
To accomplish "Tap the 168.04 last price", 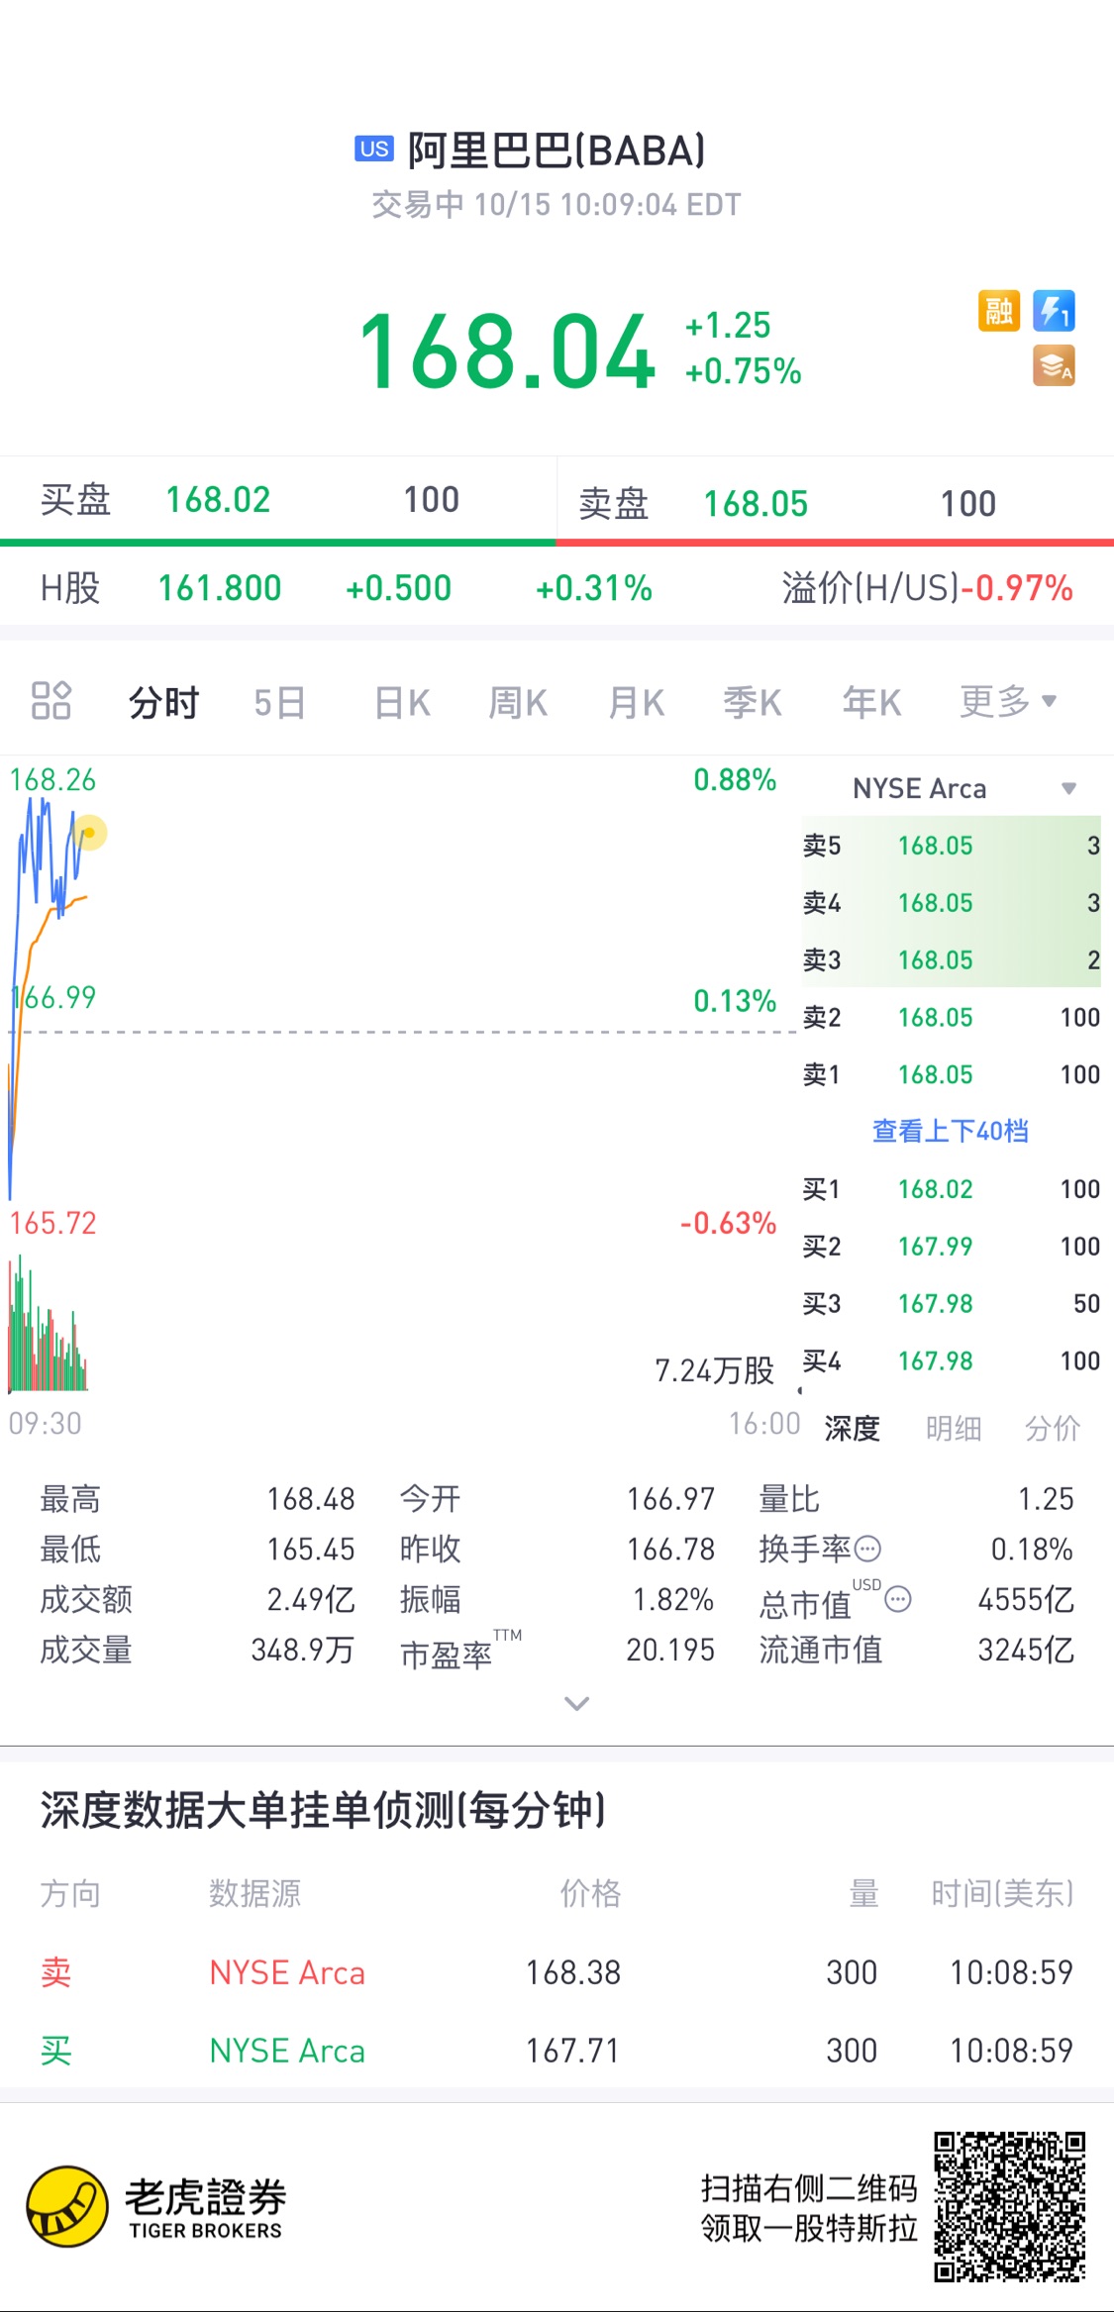I will click(507, 351).
